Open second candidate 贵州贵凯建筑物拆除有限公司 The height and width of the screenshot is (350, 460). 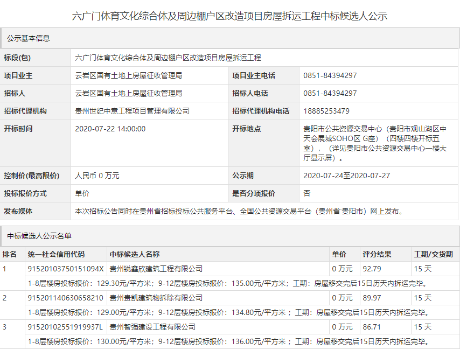(x=156, y=298)
